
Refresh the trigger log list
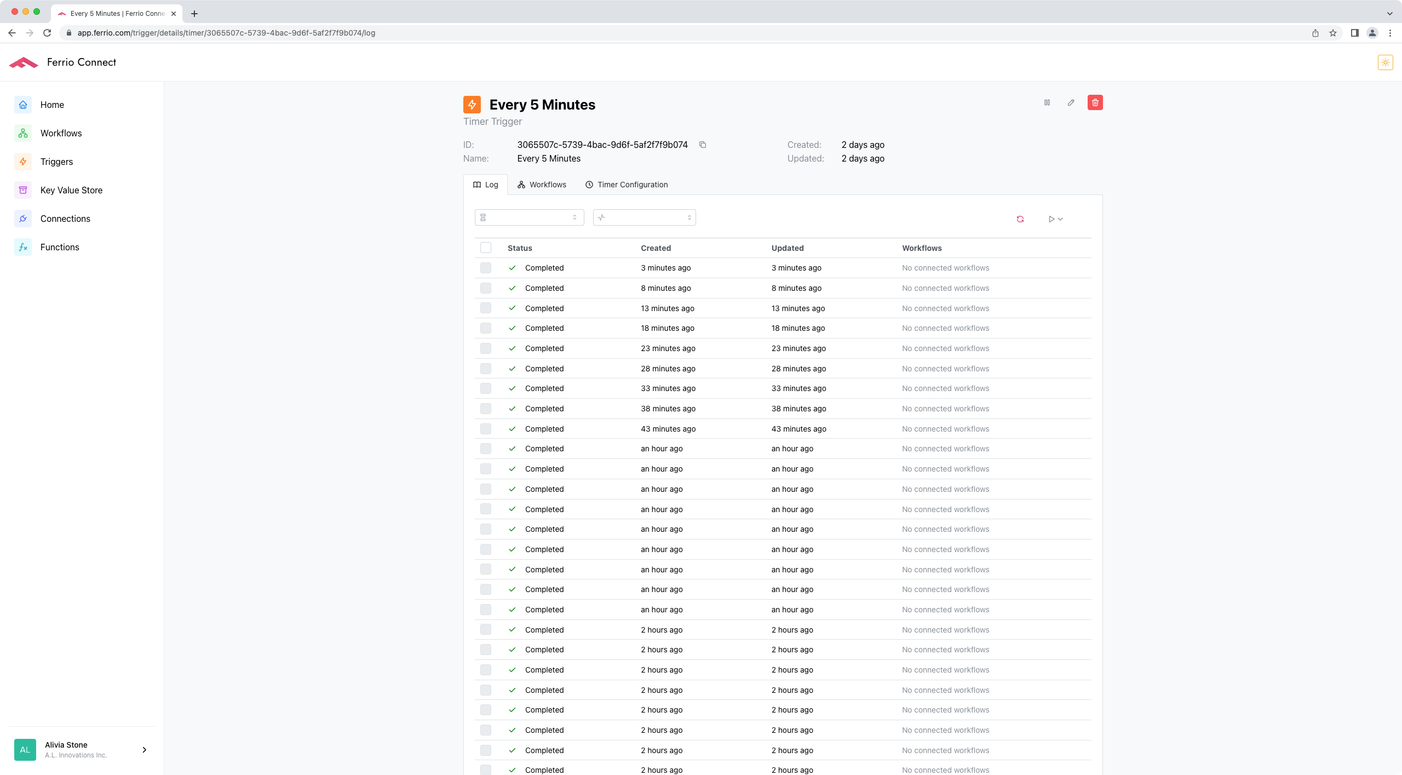[1020, 219]
